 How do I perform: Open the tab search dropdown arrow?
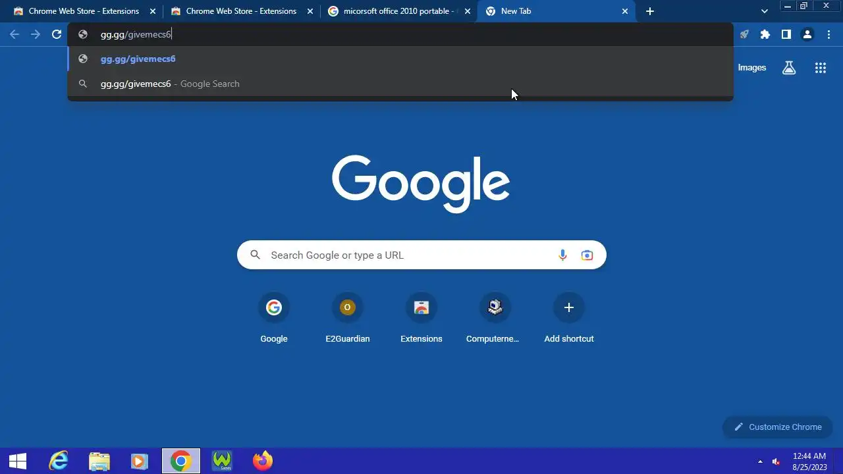click(x=764, y=11)
